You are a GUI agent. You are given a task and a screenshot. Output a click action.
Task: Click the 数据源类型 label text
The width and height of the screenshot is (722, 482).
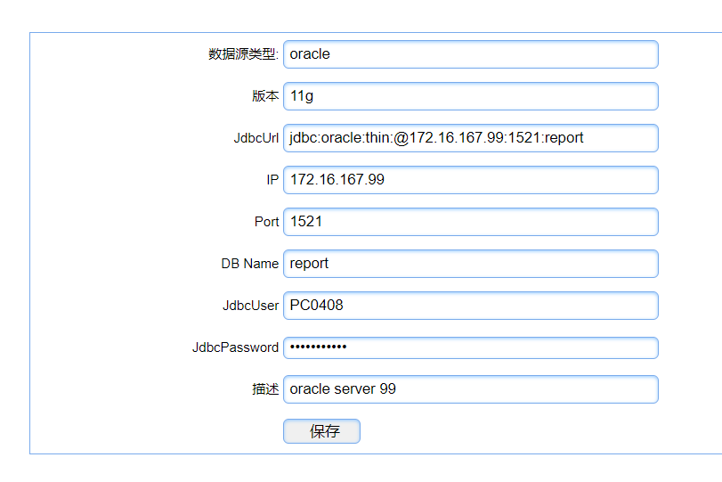(243, 54)
